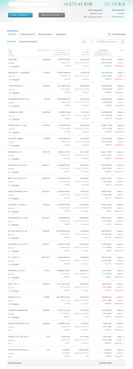Image resolution: width=133 pixels, height=369 pixels.
Task: Click the info icon beside +21,13 %
Action: [124, 4]
